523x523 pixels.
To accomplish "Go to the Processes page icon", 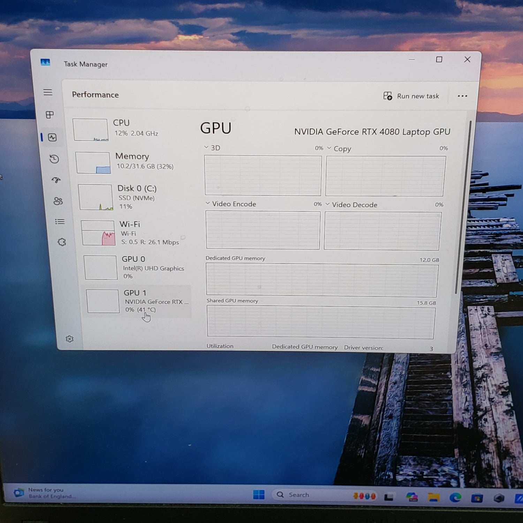I will coord(50,115).
